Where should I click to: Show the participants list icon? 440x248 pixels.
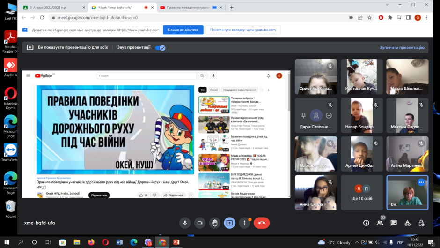380,223
